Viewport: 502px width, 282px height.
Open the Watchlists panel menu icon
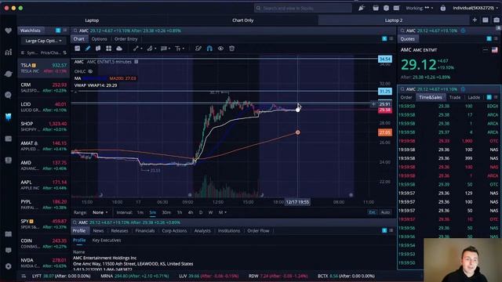[65, 31]
